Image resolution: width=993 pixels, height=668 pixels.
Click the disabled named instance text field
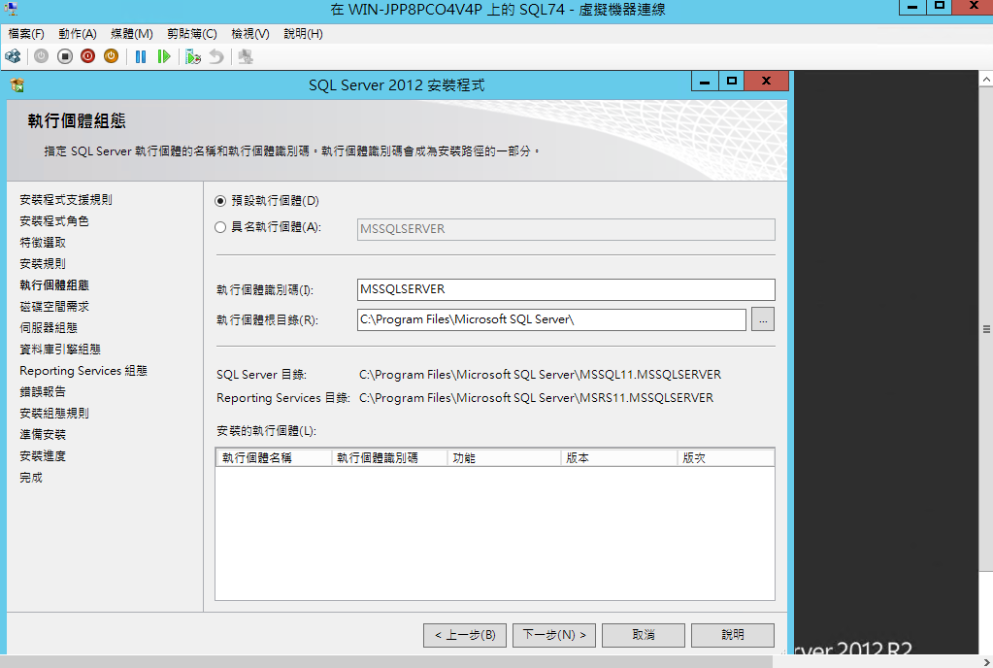[x=566, y=229]
